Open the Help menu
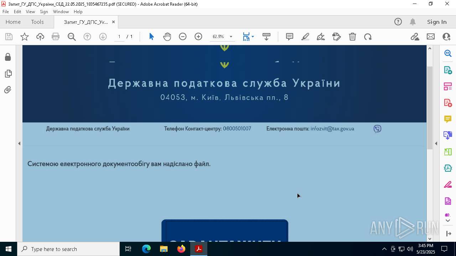456x256 pixels. click(78, 12)
